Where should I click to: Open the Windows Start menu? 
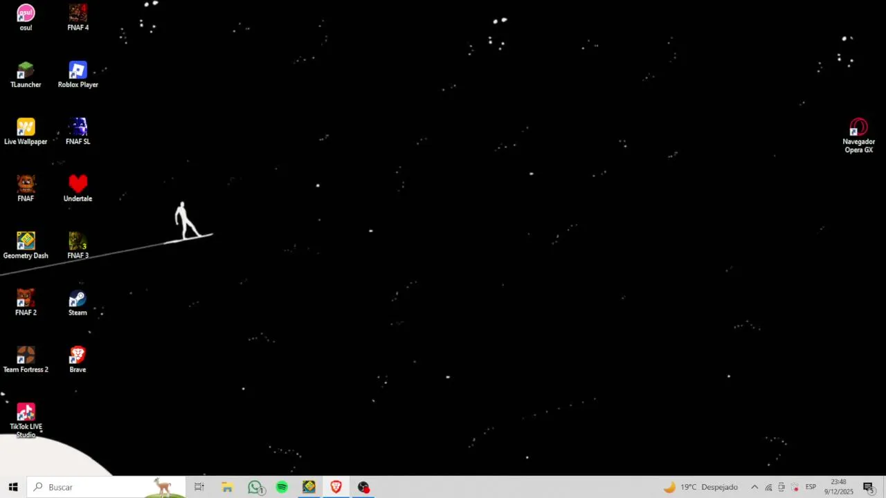click(x=13, y=487)
